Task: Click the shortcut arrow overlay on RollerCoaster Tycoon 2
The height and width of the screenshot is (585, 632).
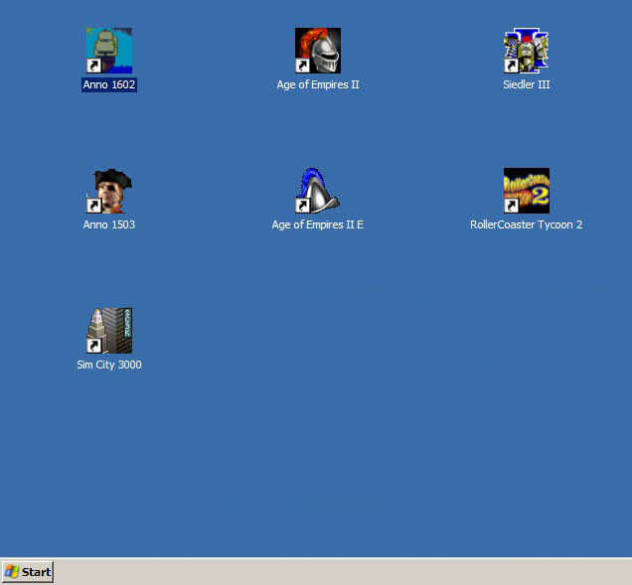Action: 511,206
